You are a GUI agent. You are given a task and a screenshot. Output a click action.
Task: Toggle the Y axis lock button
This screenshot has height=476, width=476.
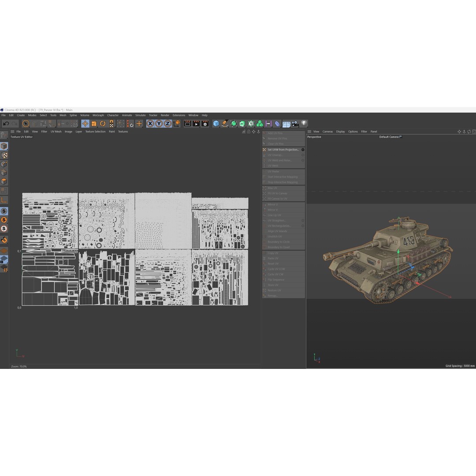pyautogui.click(x=158, y=123)
